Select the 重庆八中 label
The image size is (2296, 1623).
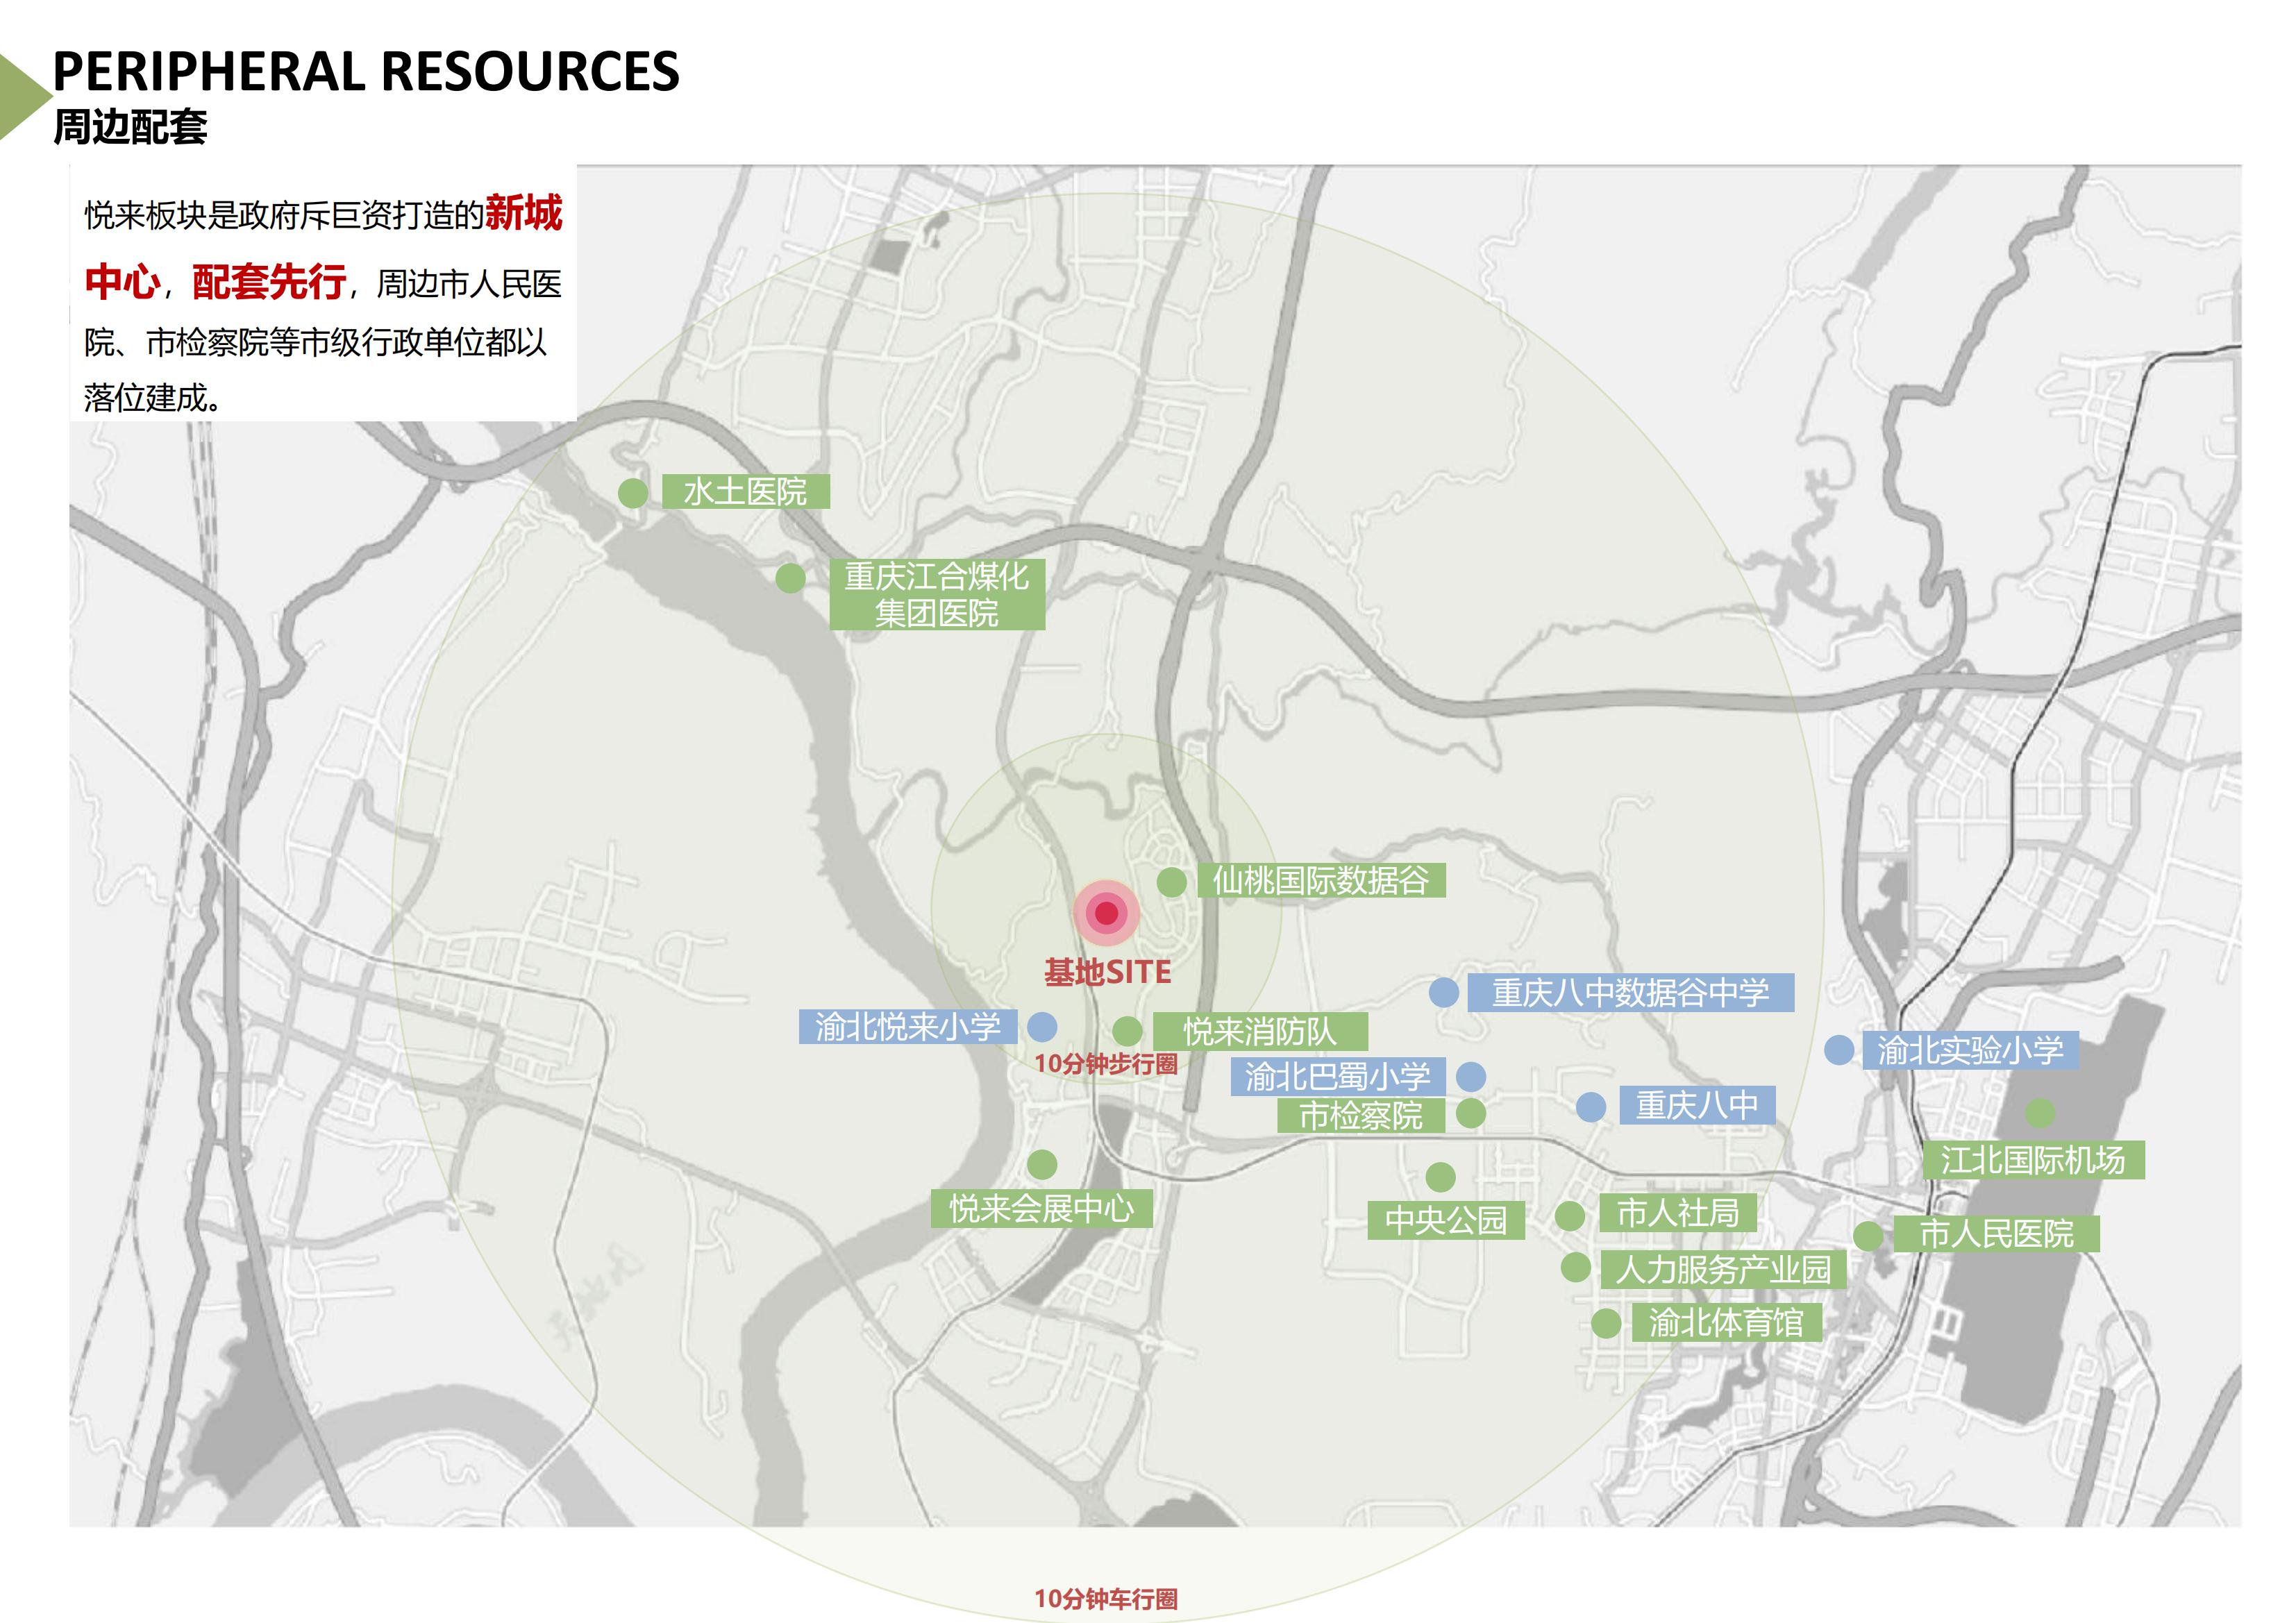(1697, 1105)
